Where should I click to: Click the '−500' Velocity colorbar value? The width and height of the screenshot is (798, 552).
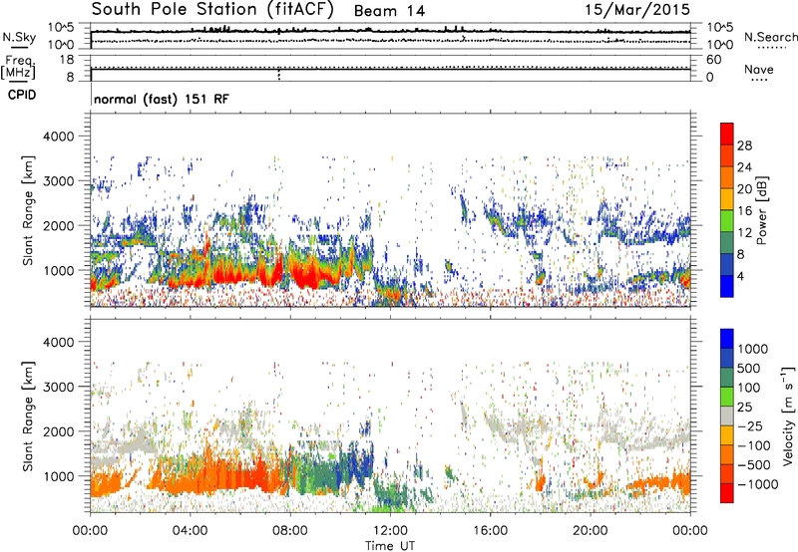pyautogui.click(x=753, y=464)
